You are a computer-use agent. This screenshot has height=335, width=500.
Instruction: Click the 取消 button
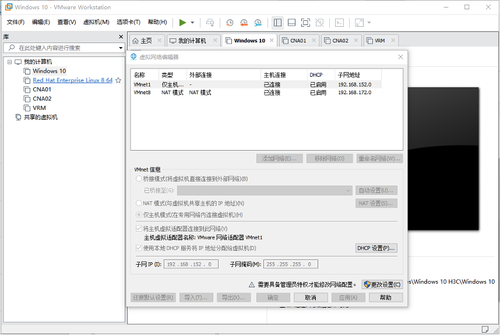coord(311,297)
